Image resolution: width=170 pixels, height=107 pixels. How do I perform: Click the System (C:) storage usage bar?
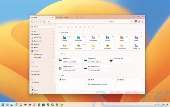pyautogui.click(x=72, y=60)
